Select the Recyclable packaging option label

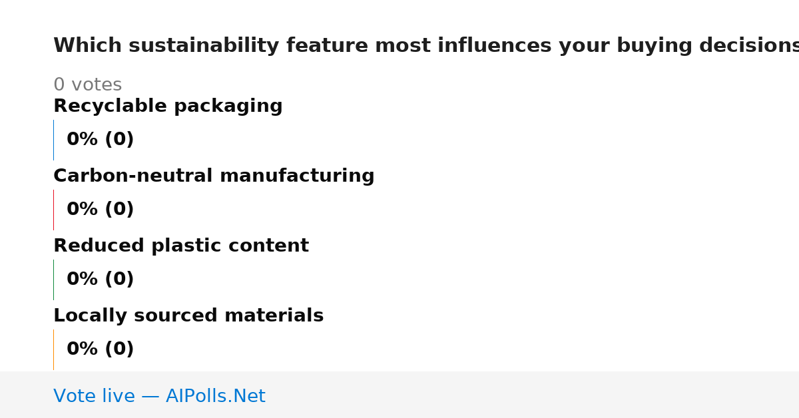pos(168,106)
